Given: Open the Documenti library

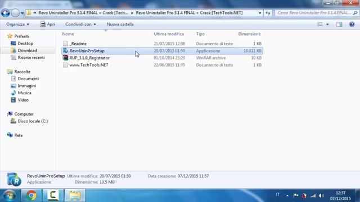Looking at the screenshot, I should pyautogui.click(x=28, y=79).
